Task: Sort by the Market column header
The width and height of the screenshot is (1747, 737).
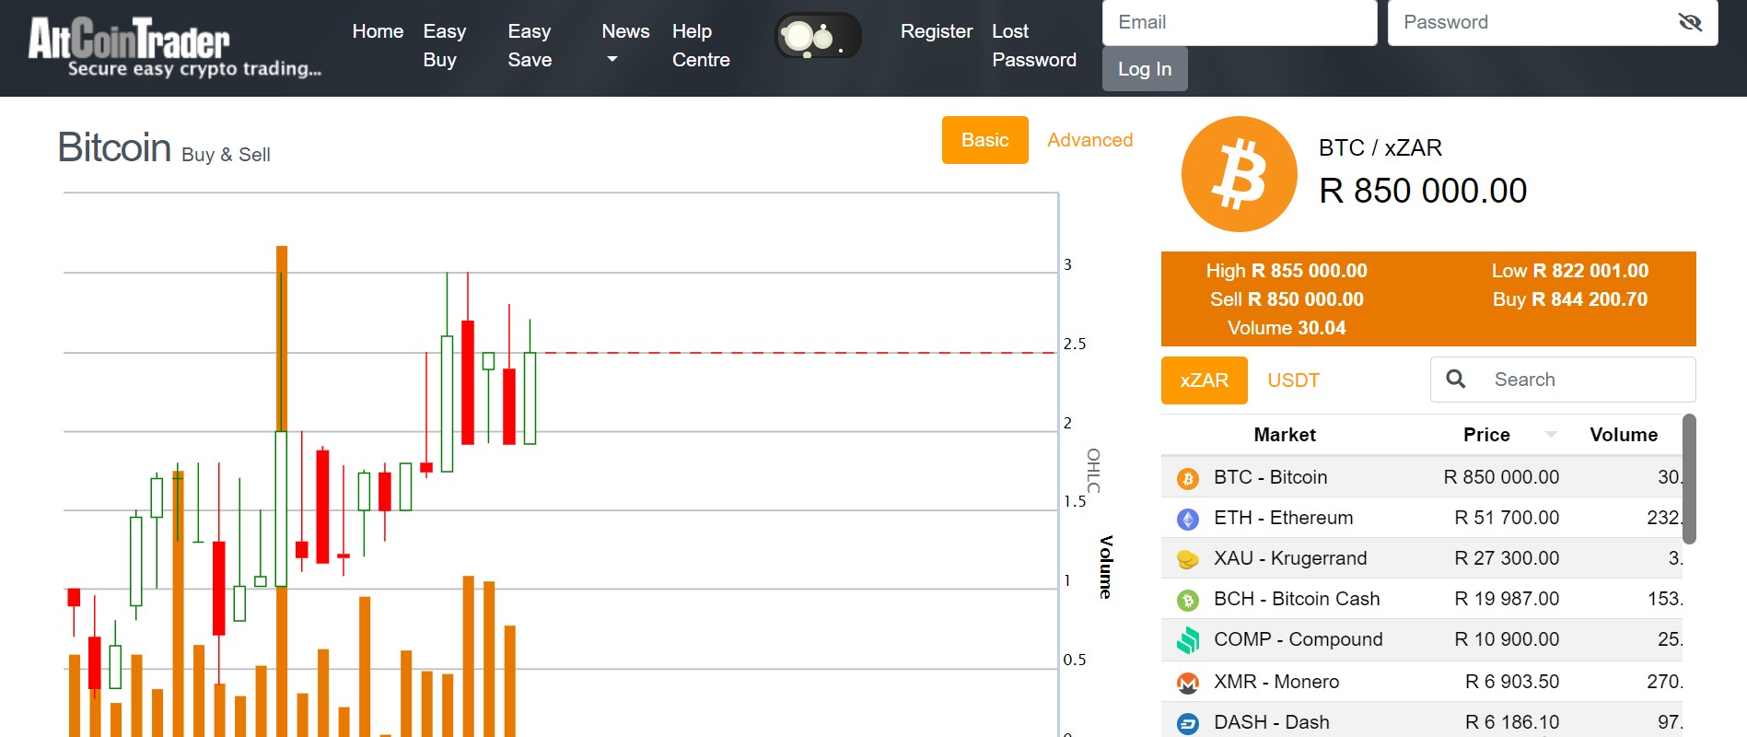Action: coord(1285,435)
